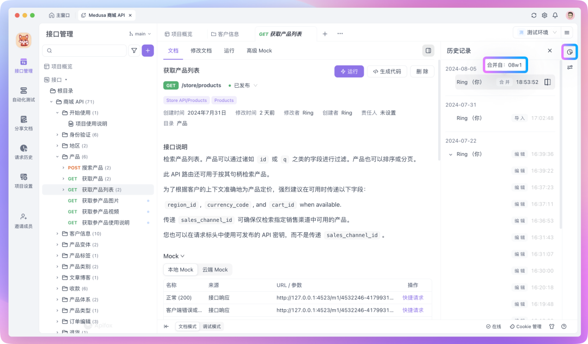Toggle the side panel layout icon
This screenshot has width=588, height=344.
(x=428, y=51)
